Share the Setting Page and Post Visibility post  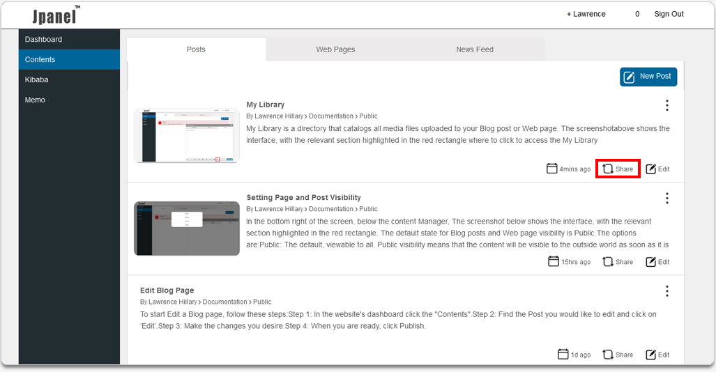tap(618, 262)
